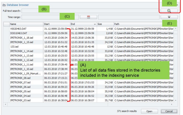Select file IPETRONIK_1_10.iad
Image resolution: width=183 pixels, height=115 pixels.
pyautogui.click(x=22, y=69)
